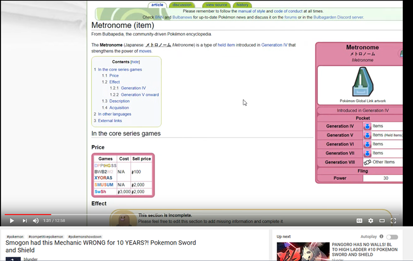
Task: Jump to the Description contents entry
Action: point(119,101)
